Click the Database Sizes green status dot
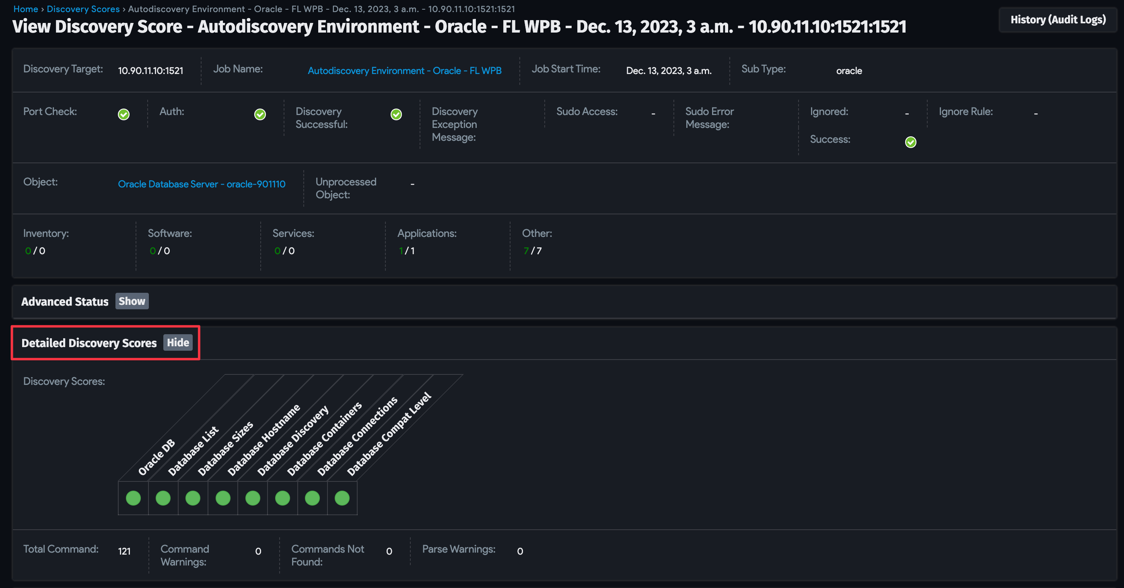This screenshot has height=588, width=1124. click(193, 498)
